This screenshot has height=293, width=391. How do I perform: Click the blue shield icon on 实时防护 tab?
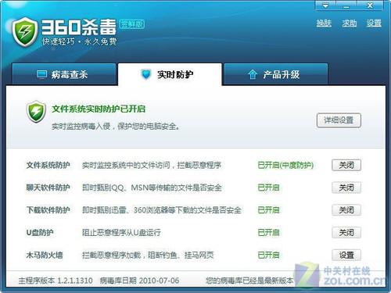146,74
